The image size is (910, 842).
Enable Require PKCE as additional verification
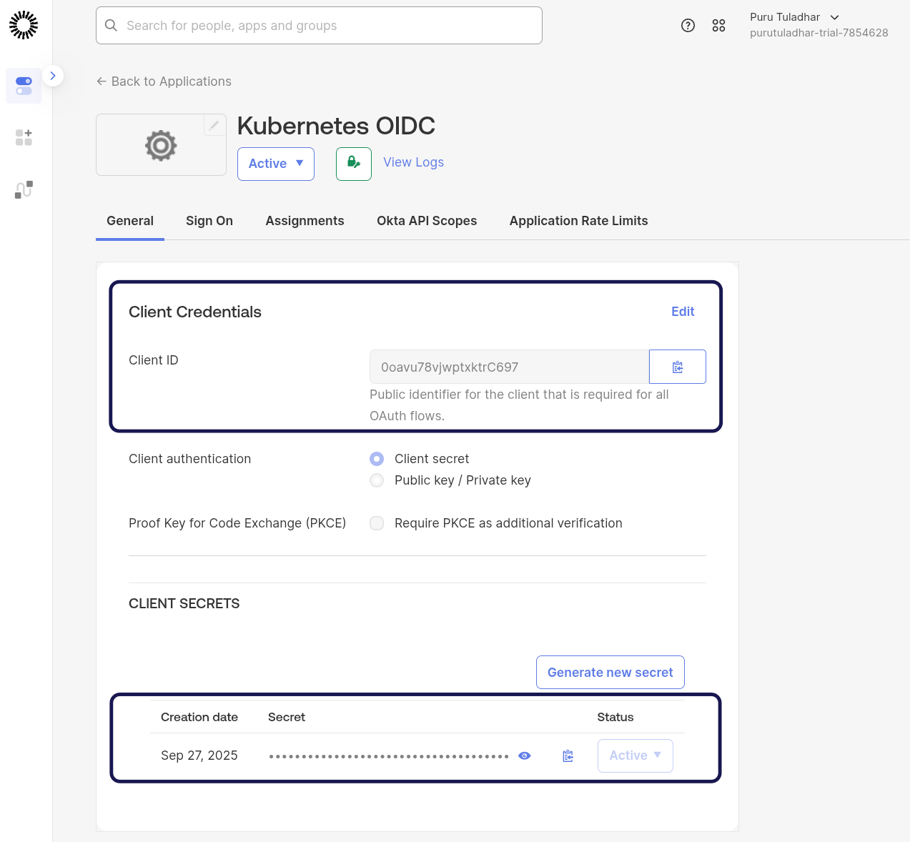coord(377,523)
